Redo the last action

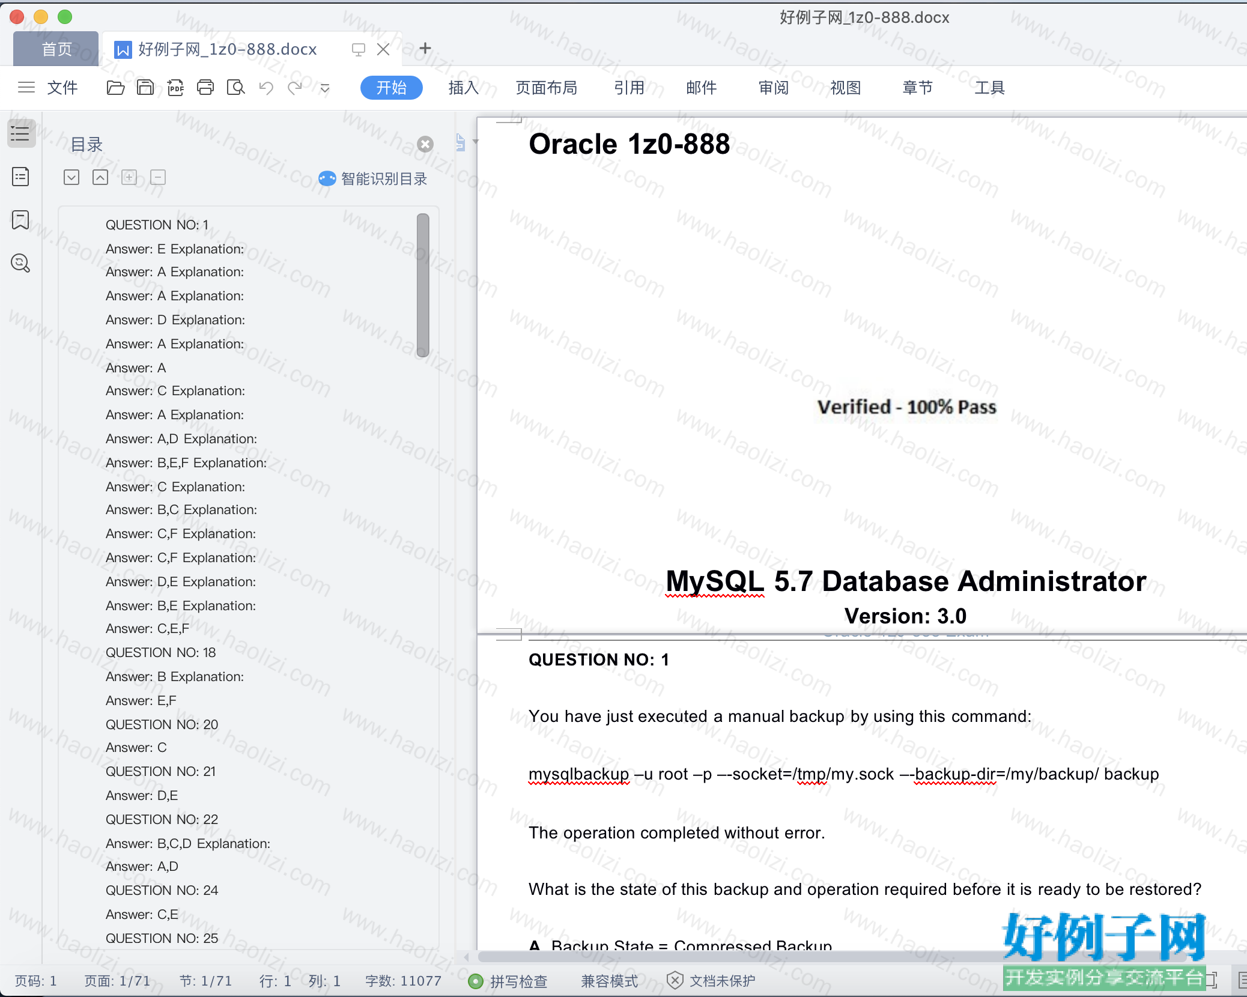pos(295,88)
